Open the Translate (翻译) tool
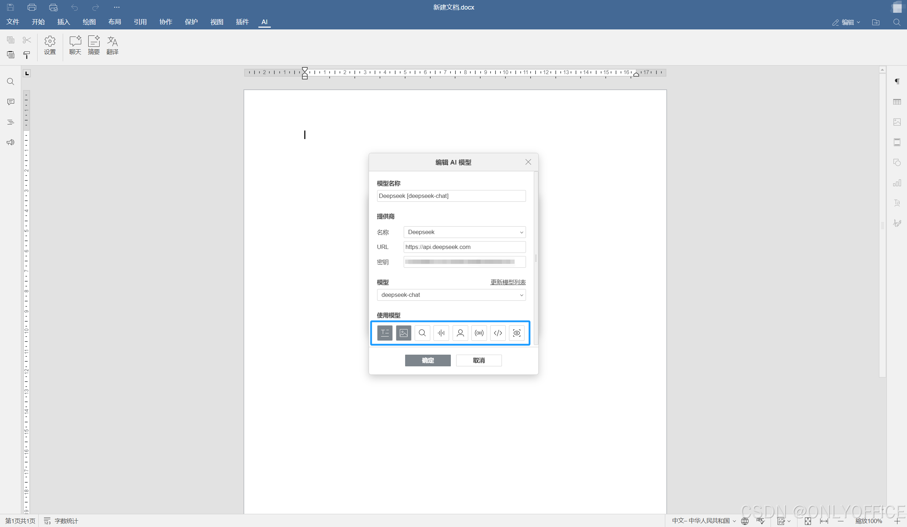 pos(112,45)
